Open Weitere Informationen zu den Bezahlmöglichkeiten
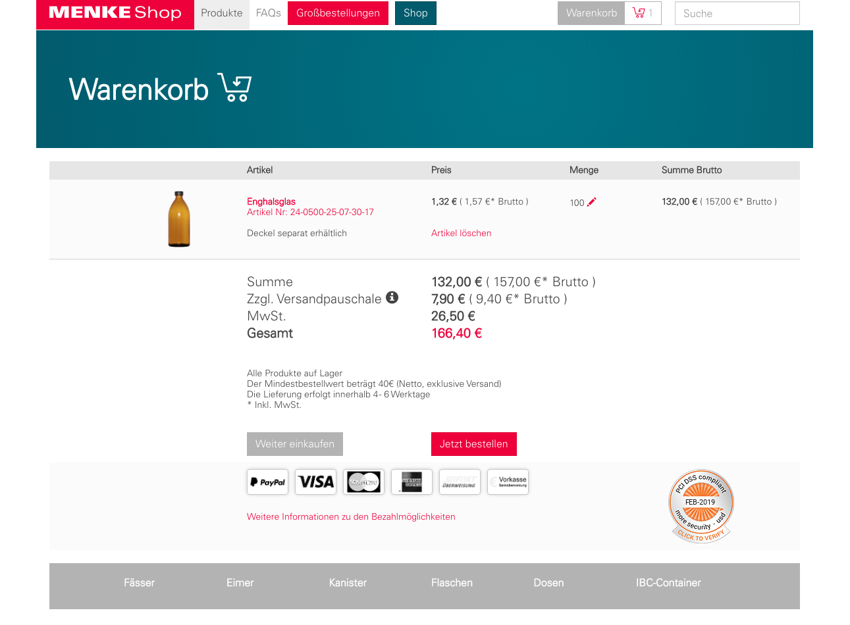This screenshot has width=850, height=625. pyautogui.click(x=351, y=516)
